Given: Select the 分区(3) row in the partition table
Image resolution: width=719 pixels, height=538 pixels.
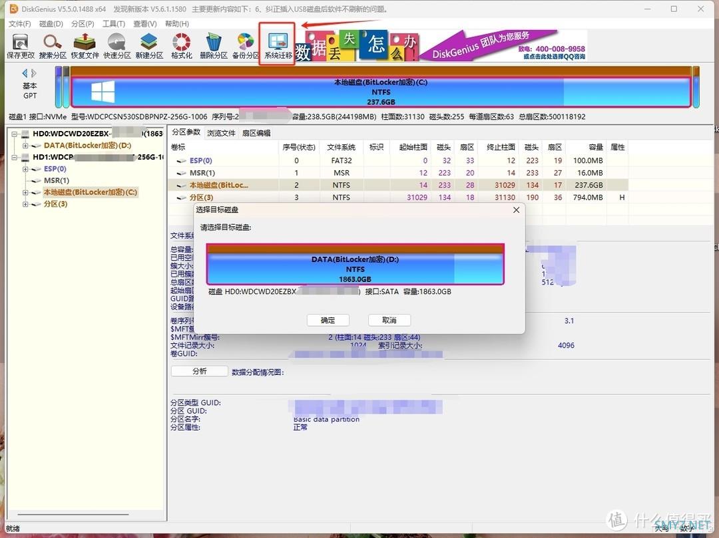Looking at the screenshot, I should [x=397, y=198].
